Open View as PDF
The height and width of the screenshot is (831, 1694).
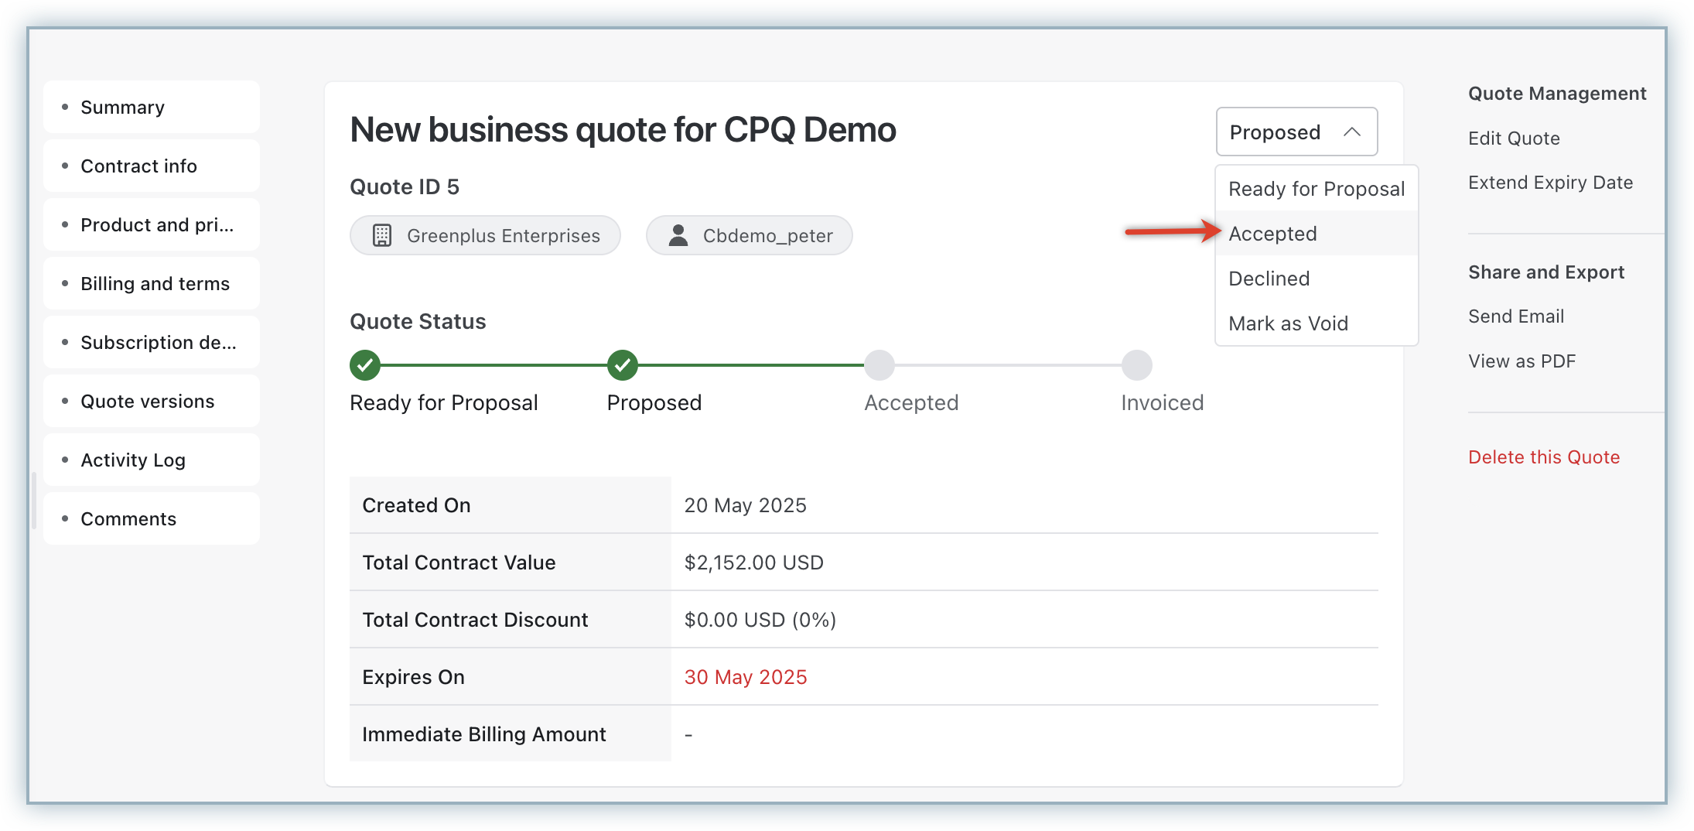tap(1522, 361)
